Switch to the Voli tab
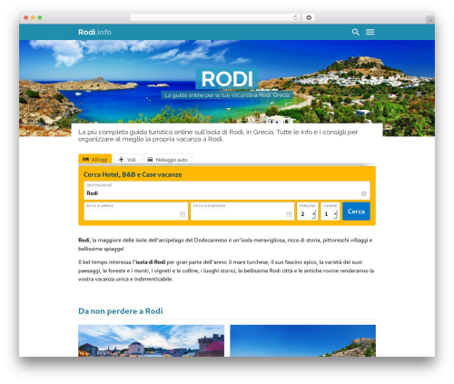 [127, 159]
